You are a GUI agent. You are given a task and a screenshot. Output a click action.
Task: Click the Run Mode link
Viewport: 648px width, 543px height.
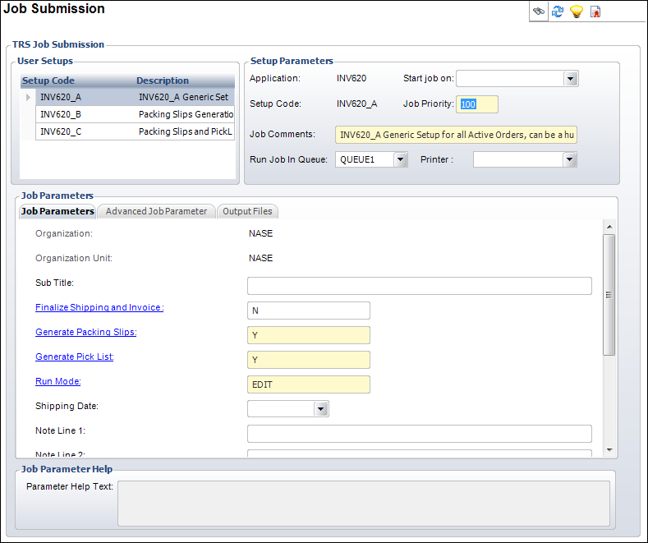(57, 381)
